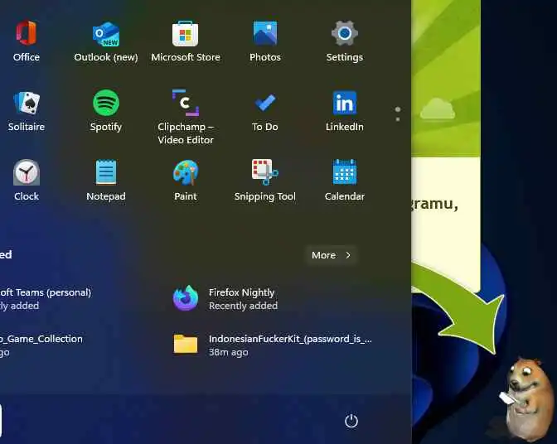Open the Clock app
The width and height of the screenshot is (557, 444).
tap(27, 180)
